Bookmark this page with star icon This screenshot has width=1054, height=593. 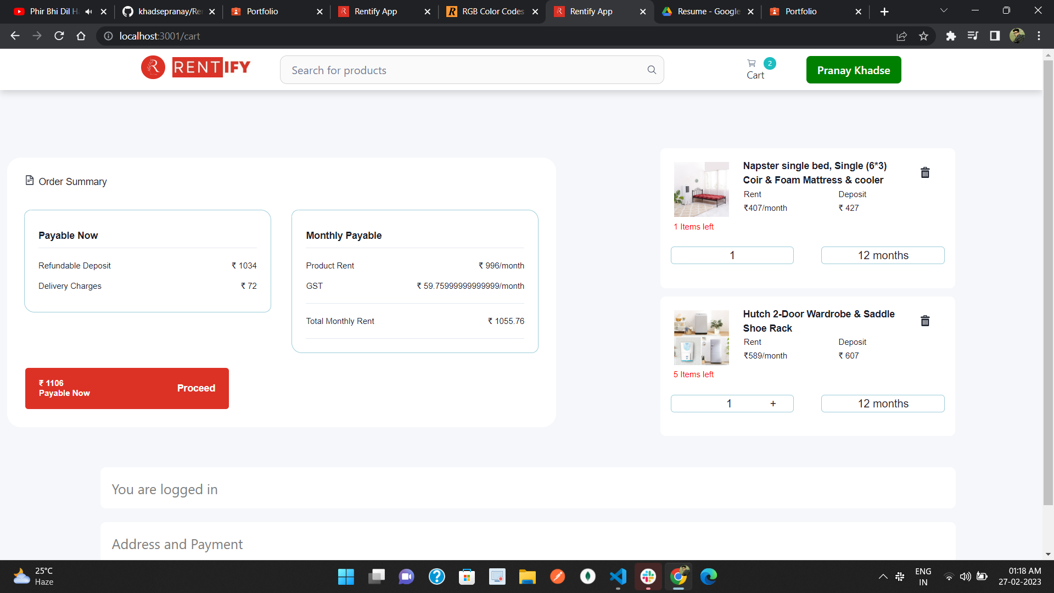923,36
